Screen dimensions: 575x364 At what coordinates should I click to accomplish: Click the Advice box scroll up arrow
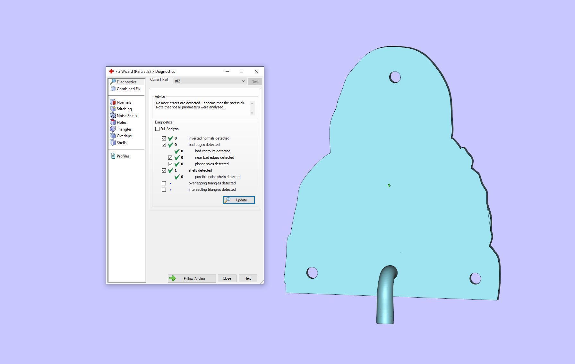[x=252, y=103]
